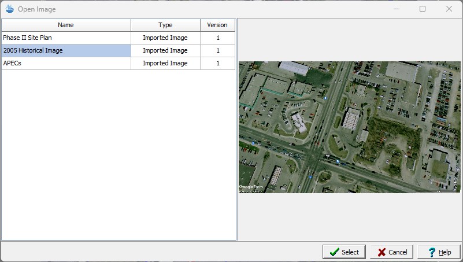463x262 pixels.
Task: Choose the 2005 Historical Image row
Action: 33,51
